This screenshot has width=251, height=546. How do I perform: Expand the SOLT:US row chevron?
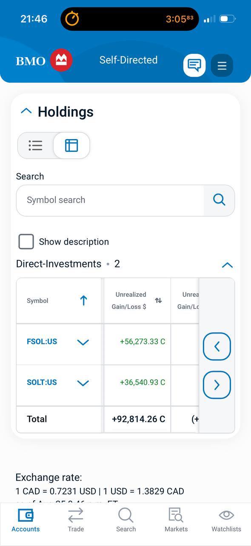point(83,383)
